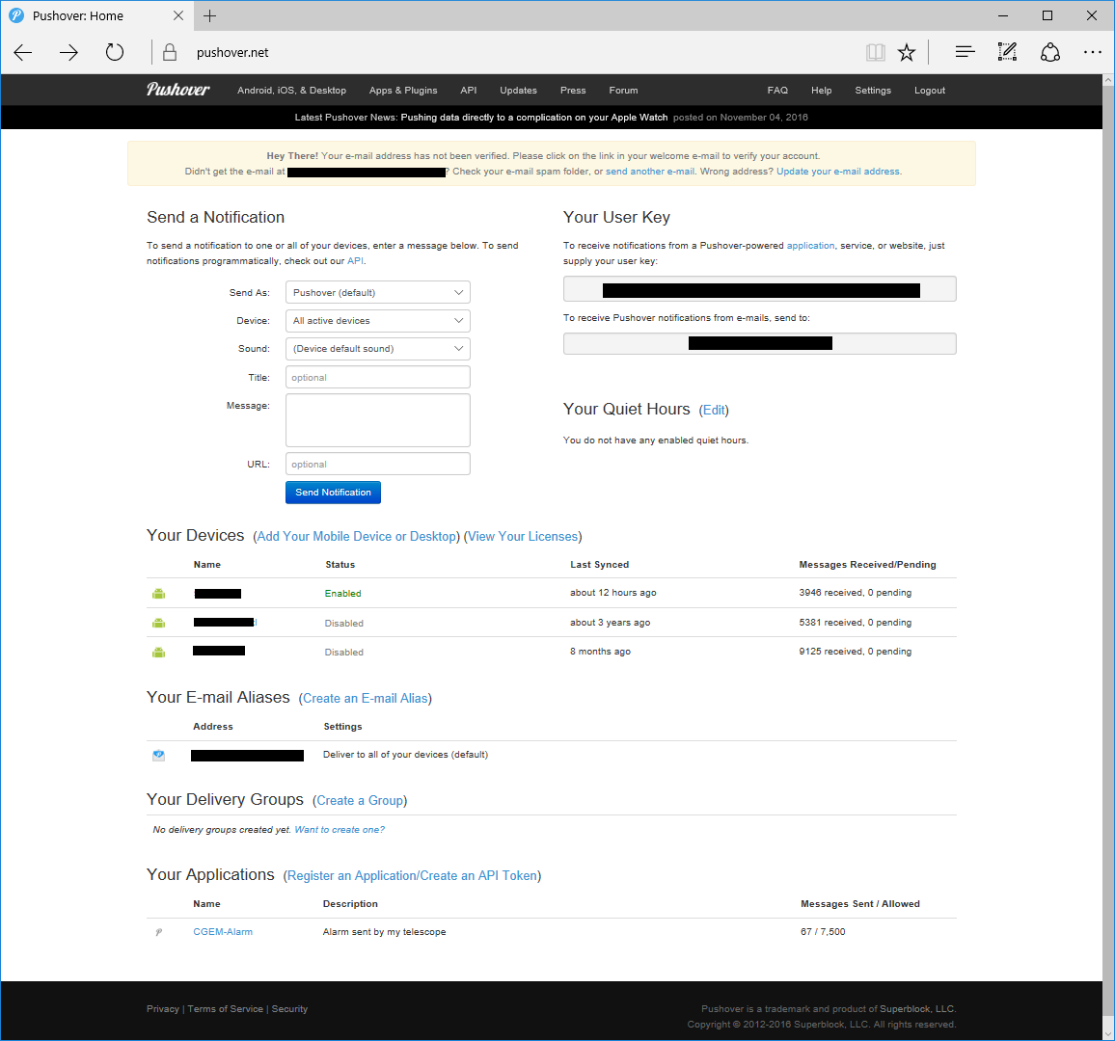This screenshot has height=1041, width=1115.
Task: Click the API link in description
Action: (355, 261)
